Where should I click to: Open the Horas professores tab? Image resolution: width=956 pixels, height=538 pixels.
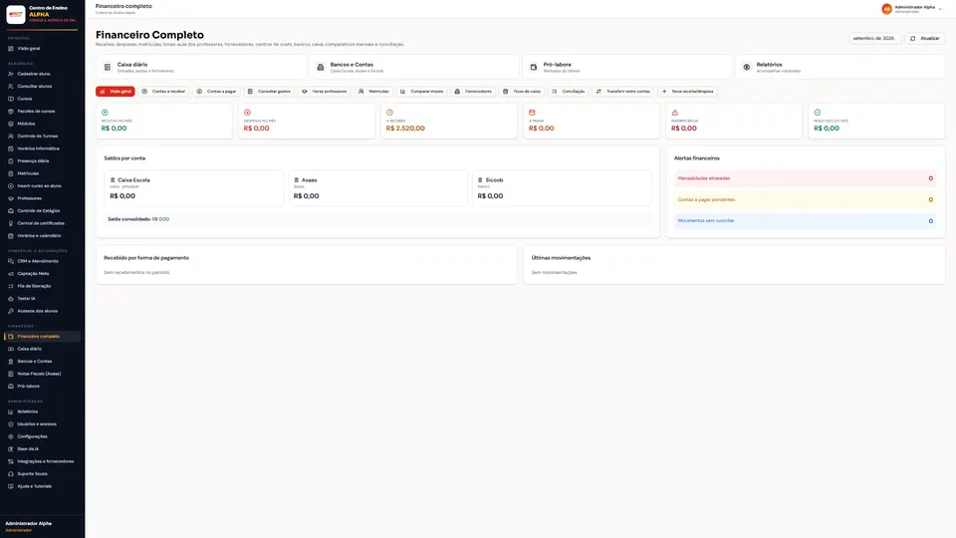pos(325,92)
